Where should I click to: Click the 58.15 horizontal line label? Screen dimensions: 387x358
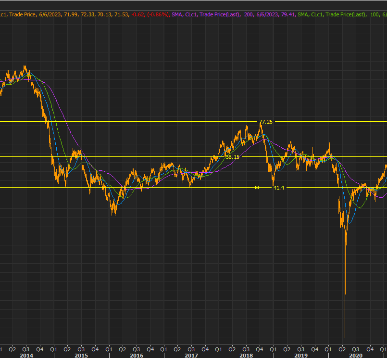tap(233, 157)
